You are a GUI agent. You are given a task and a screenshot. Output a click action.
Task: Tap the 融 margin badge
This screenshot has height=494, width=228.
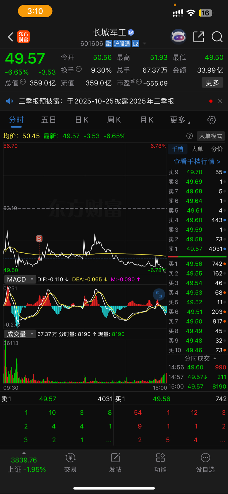click(x=109, y=44)
